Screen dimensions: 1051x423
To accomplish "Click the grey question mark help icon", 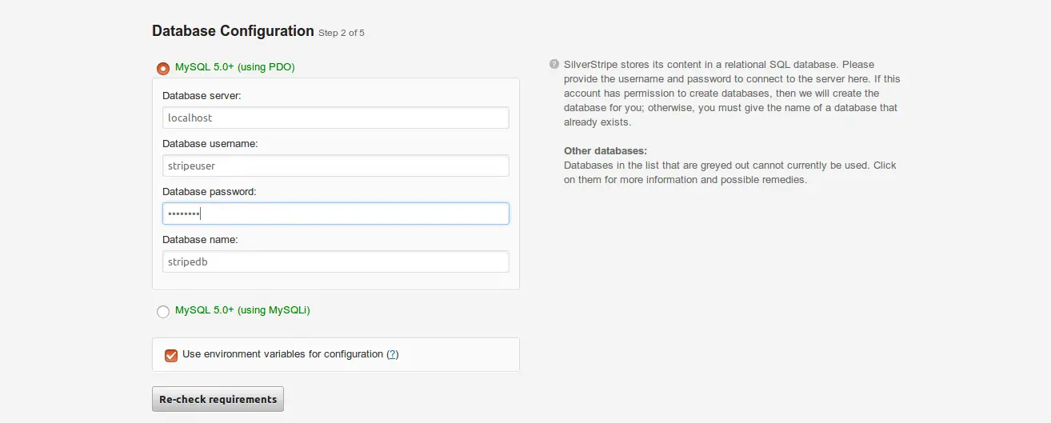I will (x=553, y=64).
